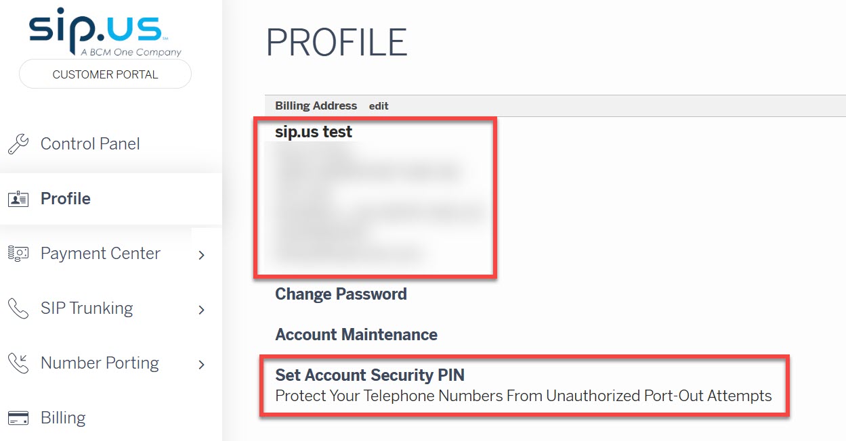Open the Account Maintenance link
The width and height of the screenshot is (846, 441).
(x=356, y=335)
